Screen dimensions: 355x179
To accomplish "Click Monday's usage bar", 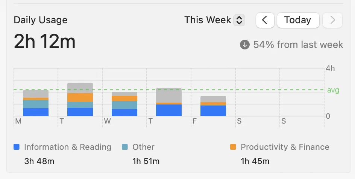I will (36, 103).
